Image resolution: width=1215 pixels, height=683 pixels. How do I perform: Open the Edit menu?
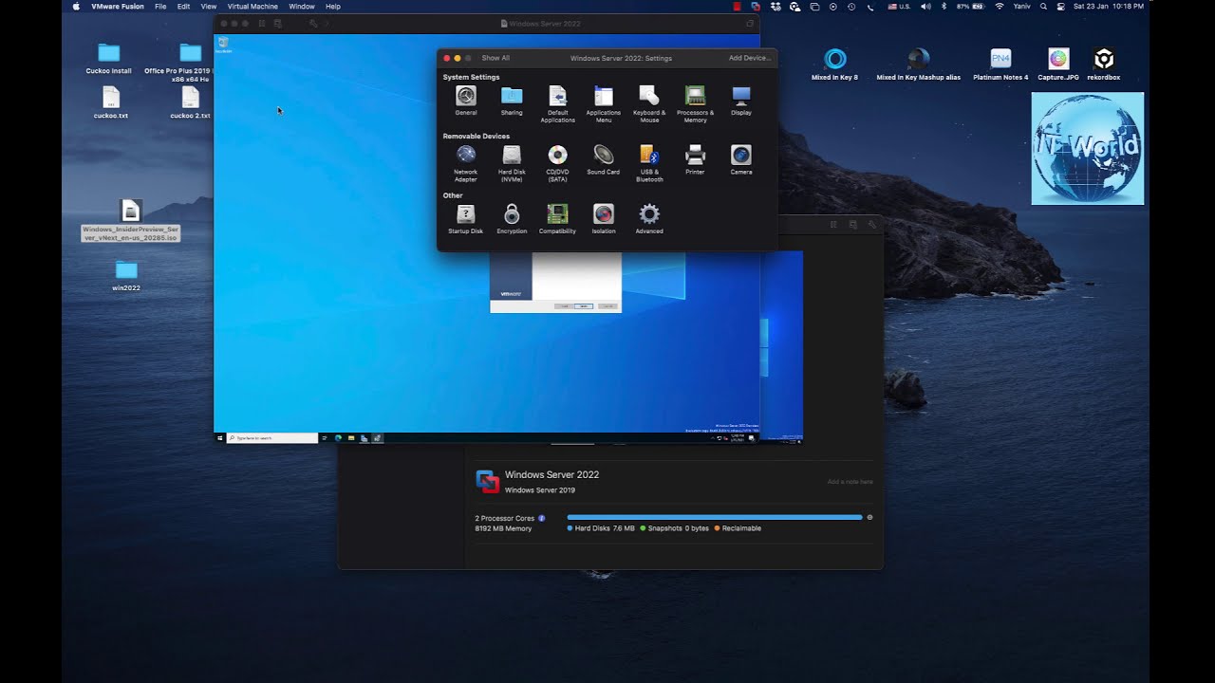click(x=184, y=6)
